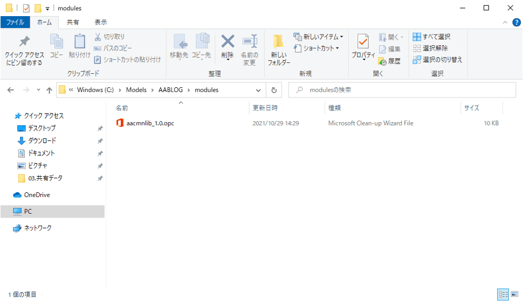Viewport: 523px width, 301px height.
Task: Open the Properties (プロパティ) icon
Action: pos(363,43)
